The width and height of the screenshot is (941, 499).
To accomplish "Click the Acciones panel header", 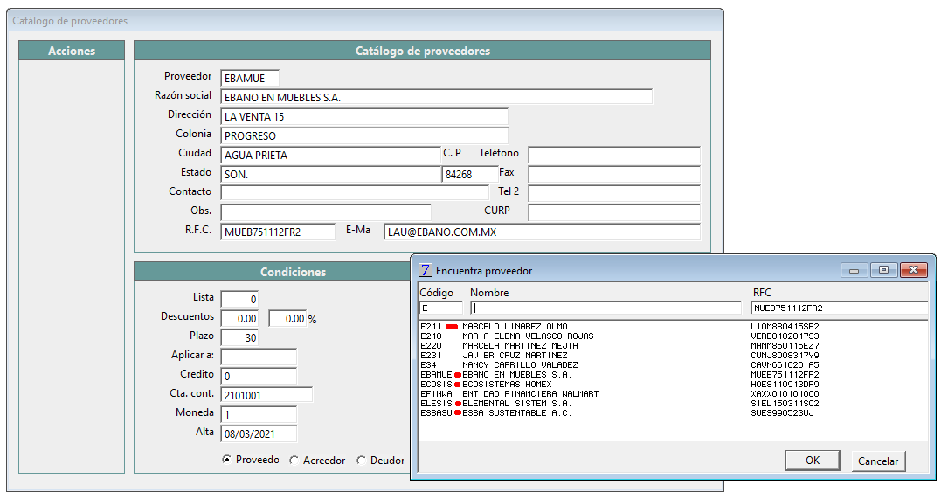I will (72, 51).
